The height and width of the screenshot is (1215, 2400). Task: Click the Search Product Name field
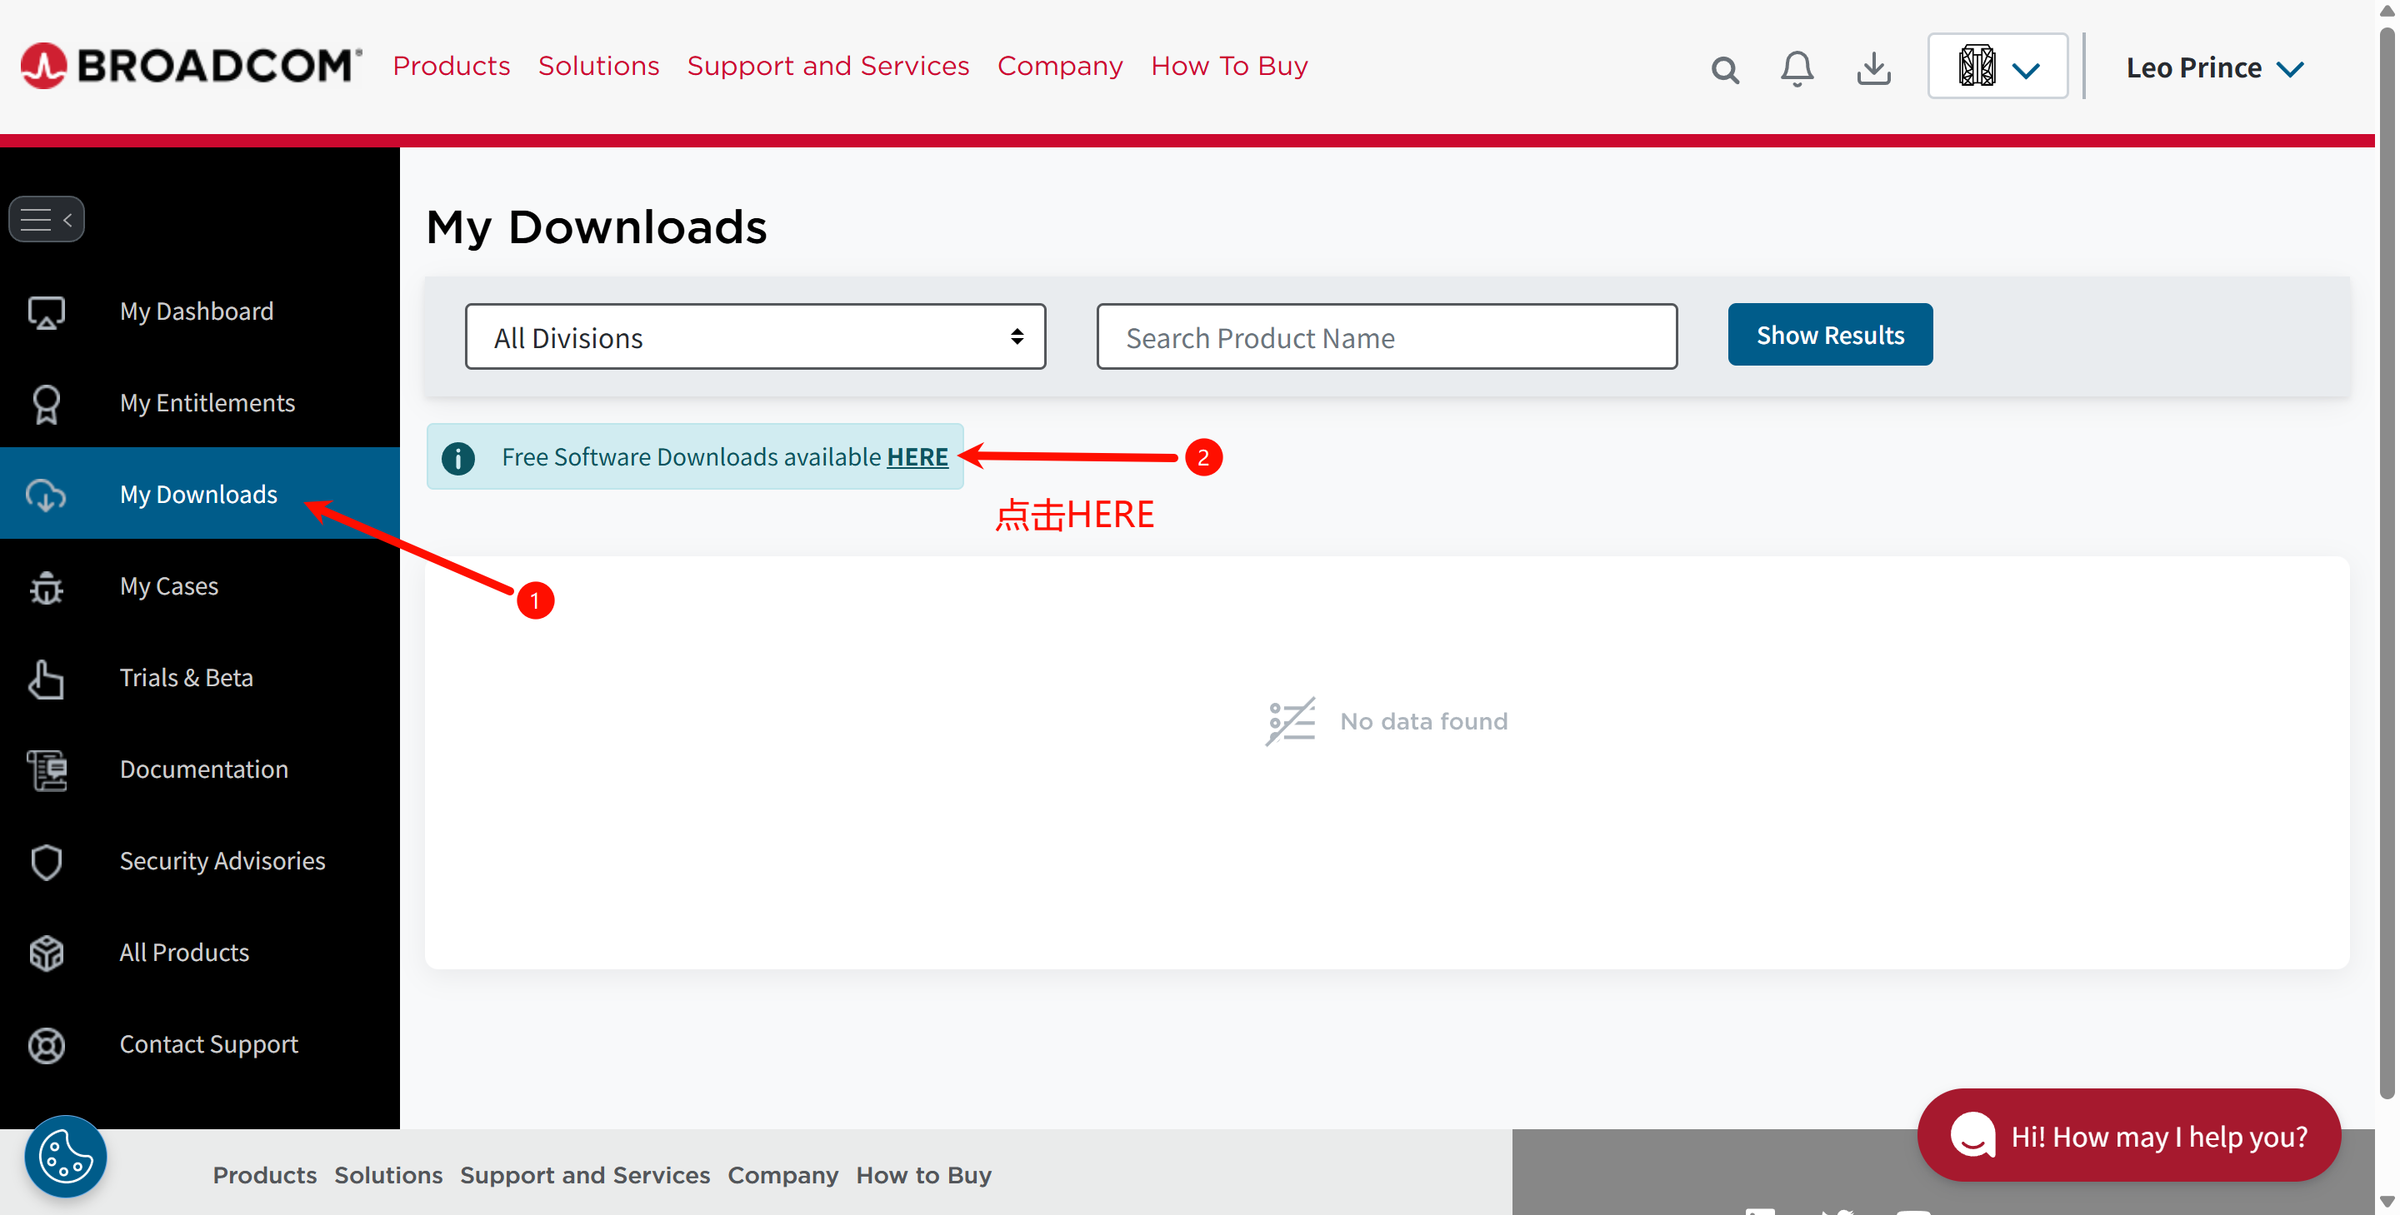(1385, 336)
